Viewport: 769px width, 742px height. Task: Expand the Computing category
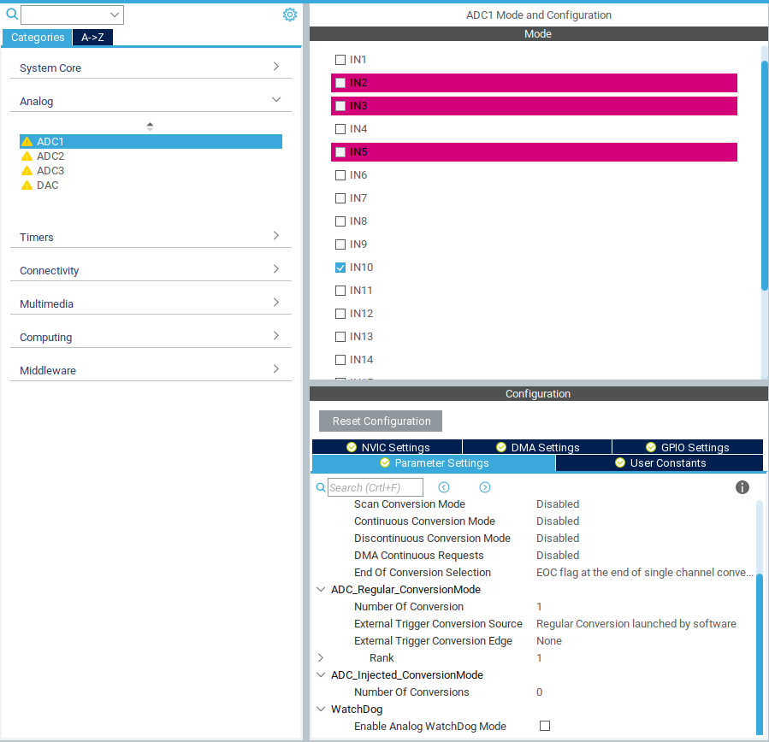point(276,335)
